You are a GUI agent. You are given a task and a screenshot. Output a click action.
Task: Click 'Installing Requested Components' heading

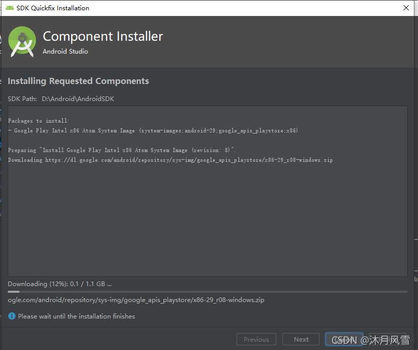(x=78, y=81)
